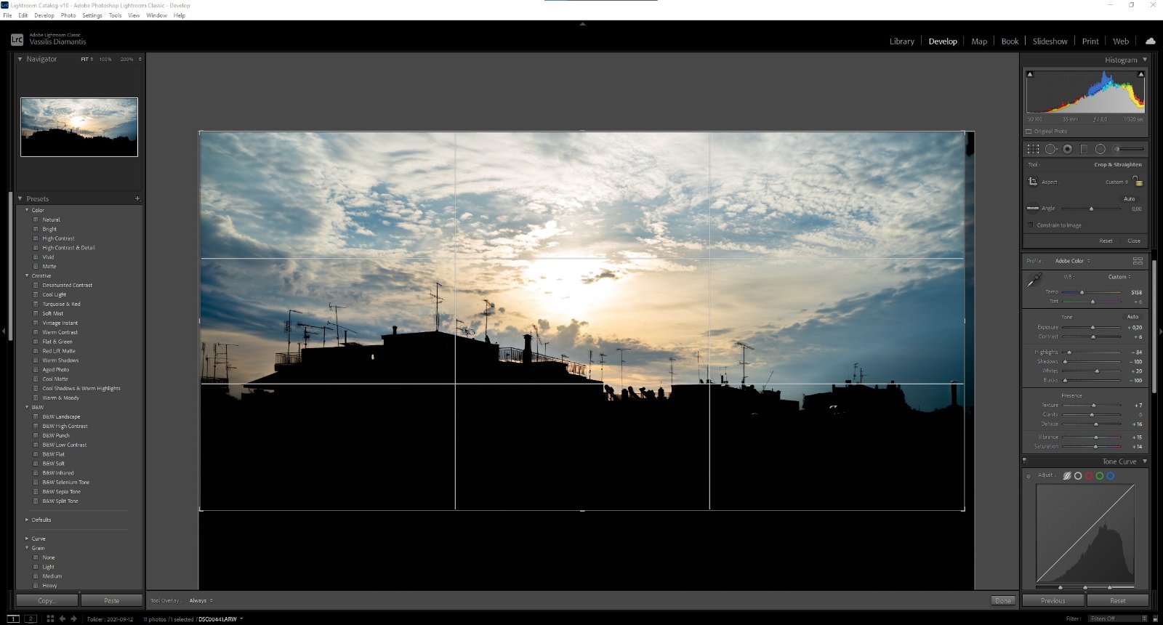Open the Profile Browser grid icon

[x=1138, y=261]
